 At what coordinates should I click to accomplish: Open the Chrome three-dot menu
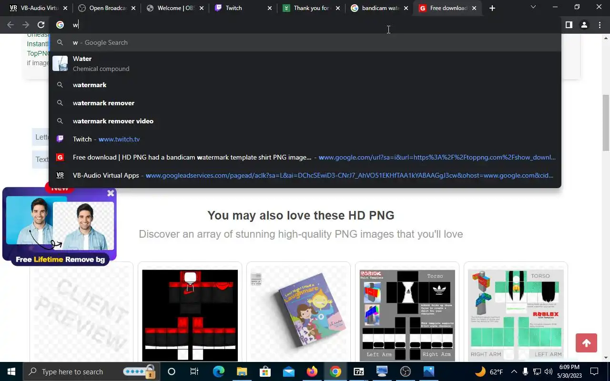[600, 25]
